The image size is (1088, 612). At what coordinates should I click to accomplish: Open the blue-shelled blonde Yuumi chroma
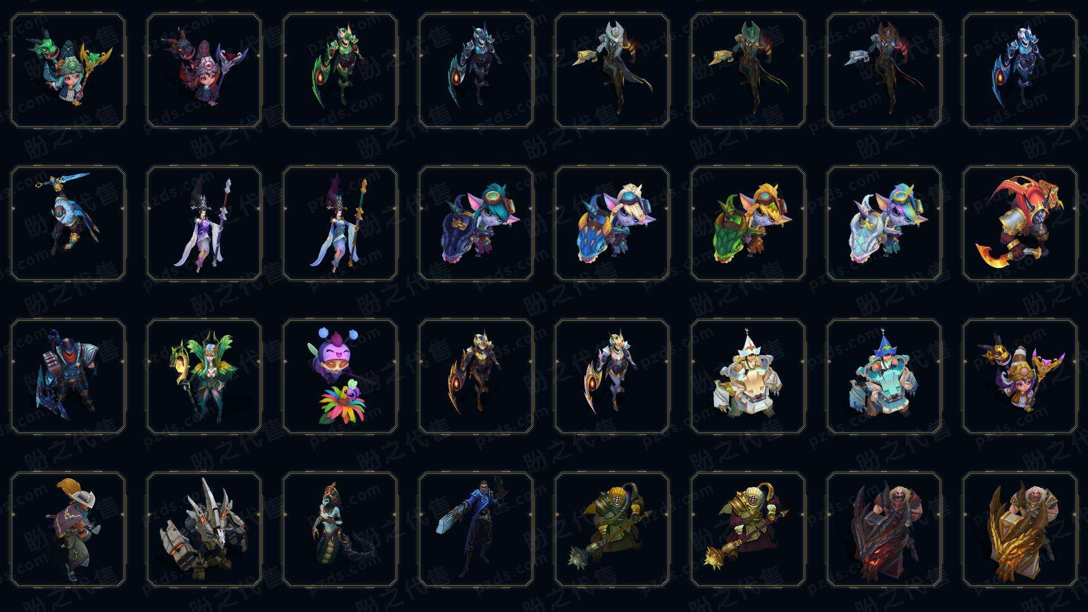[x=612, y=223]
